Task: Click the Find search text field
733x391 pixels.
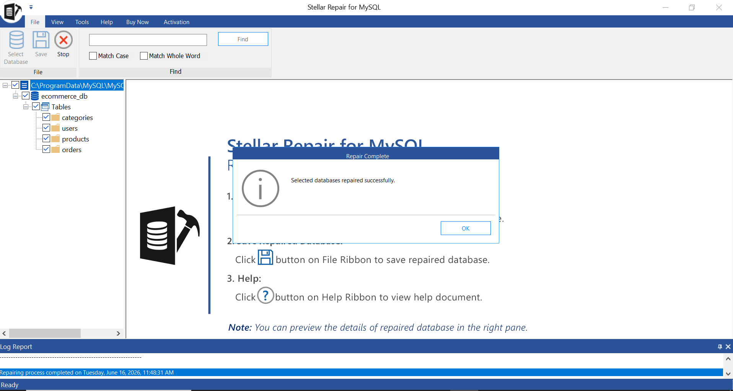Action: coord(148,40)
